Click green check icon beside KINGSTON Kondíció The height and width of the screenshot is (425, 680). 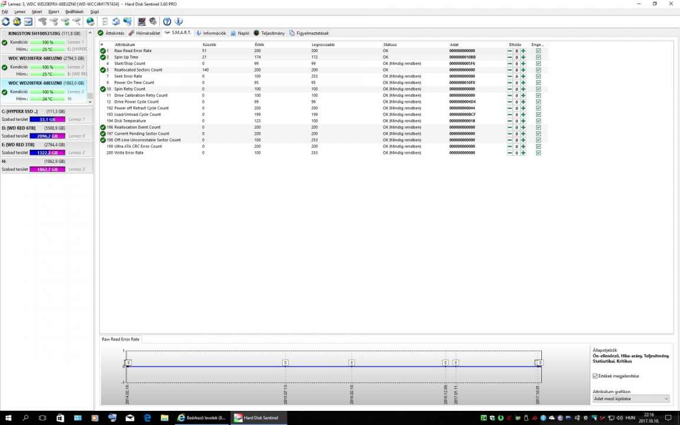4,42
